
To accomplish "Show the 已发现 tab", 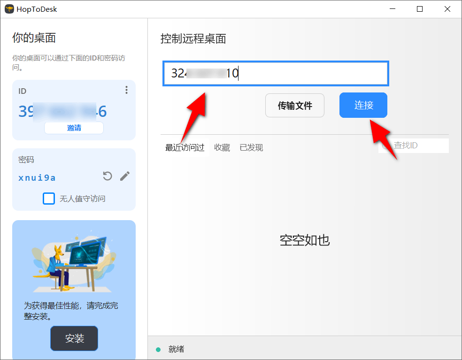I will click(x=251, y=148).
